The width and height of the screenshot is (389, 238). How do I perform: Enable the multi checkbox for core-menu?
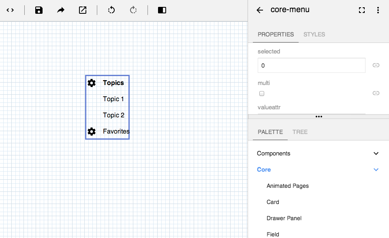(262, 93)
